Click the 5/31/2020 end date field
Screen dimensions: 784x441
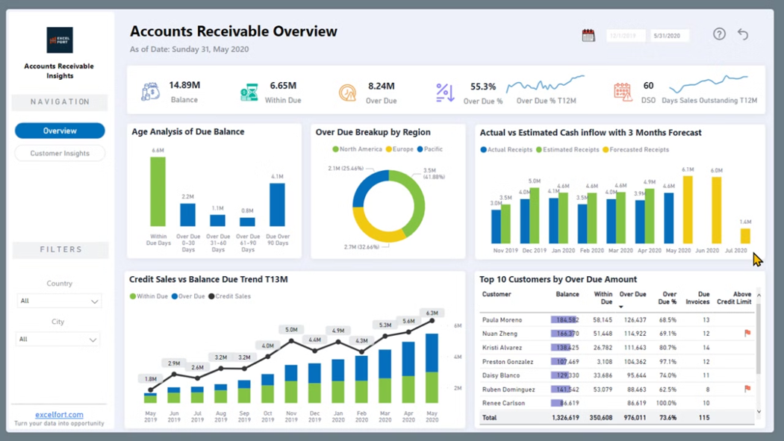tap(668, 34)
